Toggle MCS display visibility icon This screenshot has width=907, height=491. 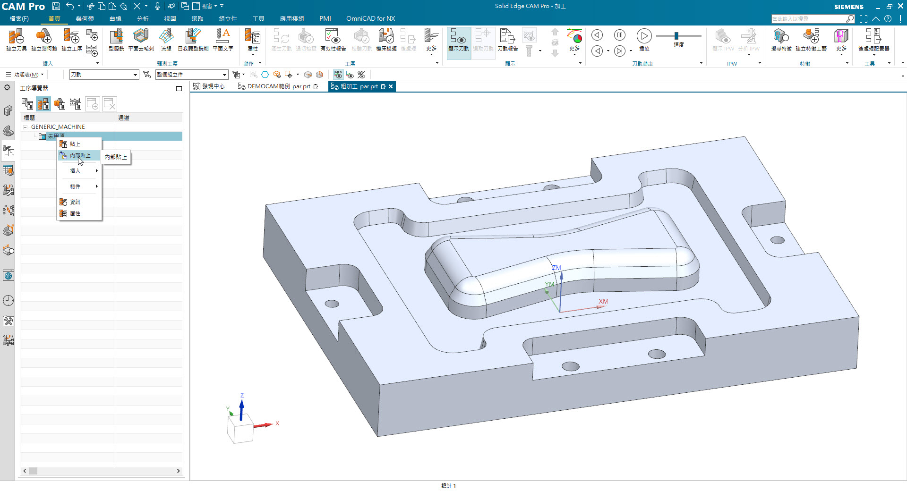338,75
